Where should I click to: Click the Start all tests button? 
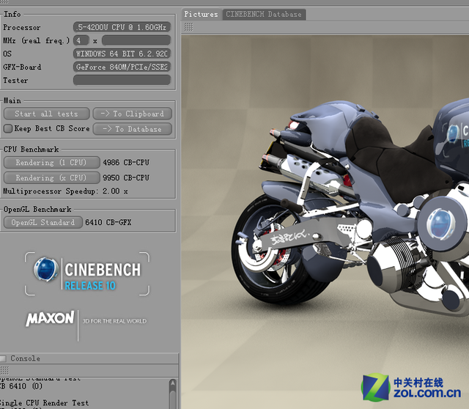pyautogui.click(x=46, y=114)
